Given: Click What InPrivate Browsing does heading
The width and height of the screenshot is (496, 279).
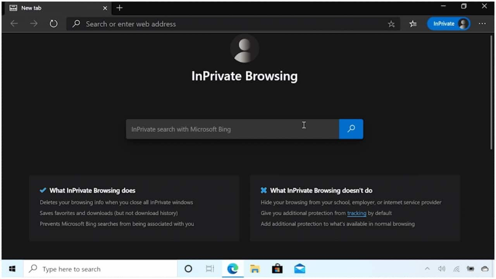Looking at the screenshot, I should click(x=92, y=190).
